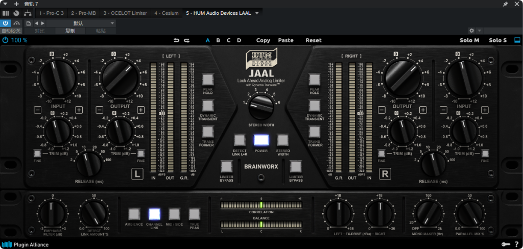Image resolution: width=523 pixels, height=249 pixels.
Task: Toggle DAW plugin bypass power button
Action: point(6,23)
